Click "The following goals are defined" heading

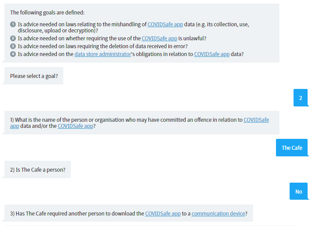click(x=47, y=13)
